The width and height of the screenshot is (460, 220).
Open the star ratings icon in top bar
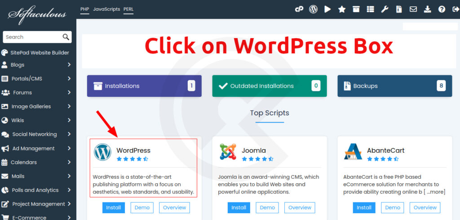(x=342, y=9)
